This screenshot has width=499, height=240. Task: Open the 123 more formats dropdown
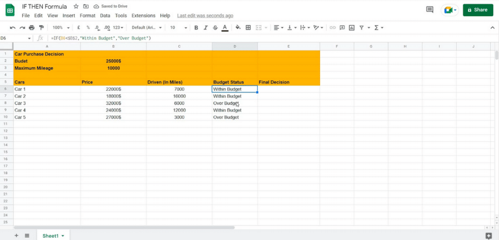click(118, 28)
